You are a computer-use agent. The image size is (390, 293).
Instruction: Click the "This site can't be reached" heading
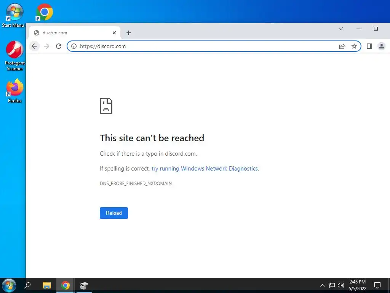(x=152, y=138)
